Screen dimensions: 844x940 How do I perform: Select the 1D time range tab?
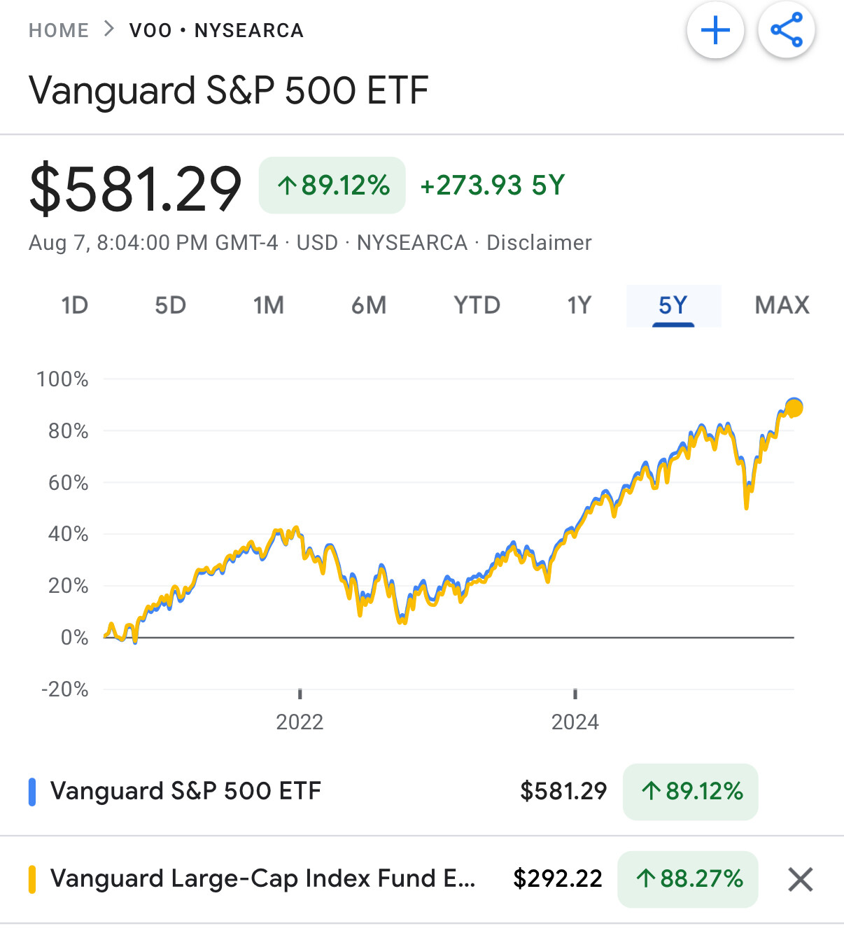[74, 305]
